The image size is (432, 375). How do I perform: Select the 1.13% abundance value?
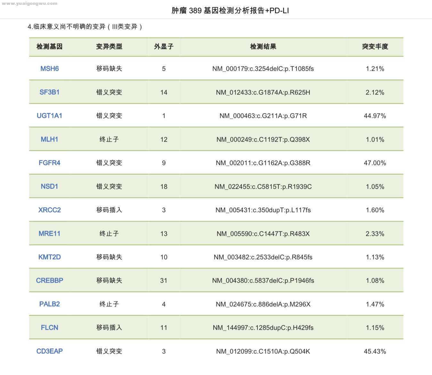(375, 257)
